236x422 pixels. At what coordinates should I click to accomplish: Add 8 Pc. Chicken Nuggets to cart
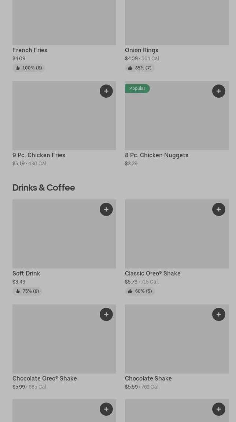[x=219, y=91]
